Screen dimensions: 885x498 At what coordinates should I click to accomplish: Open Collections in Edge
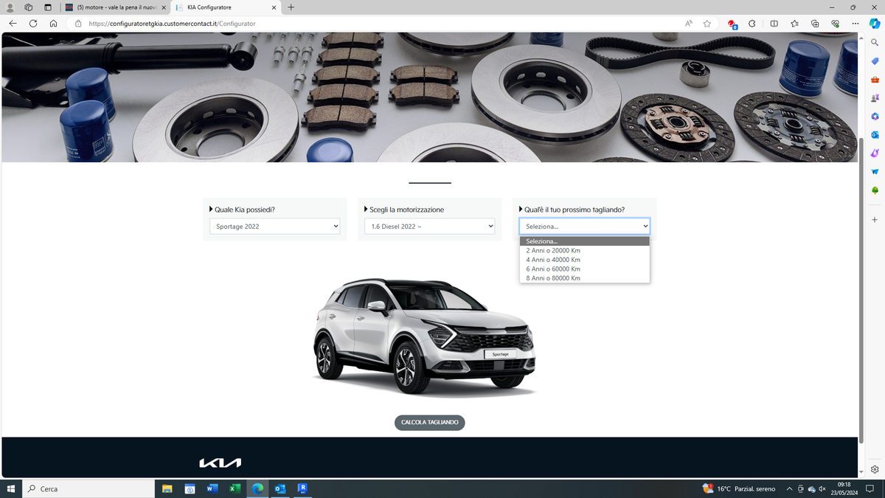click(x=815, y=24)
